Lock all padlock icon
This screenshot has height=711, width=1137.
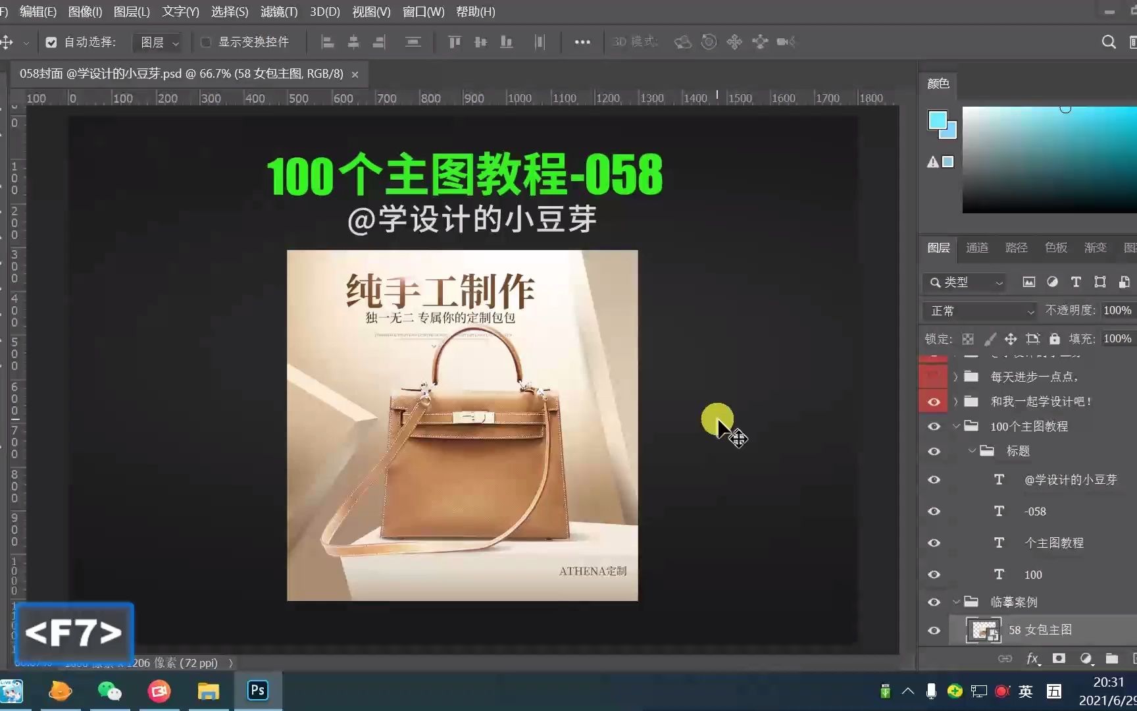[1055, 339]
